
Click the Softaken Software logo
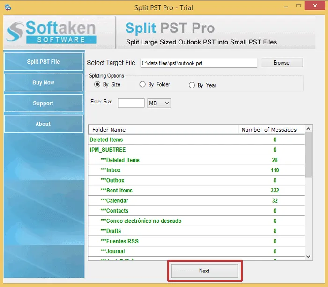pos(52,32)
